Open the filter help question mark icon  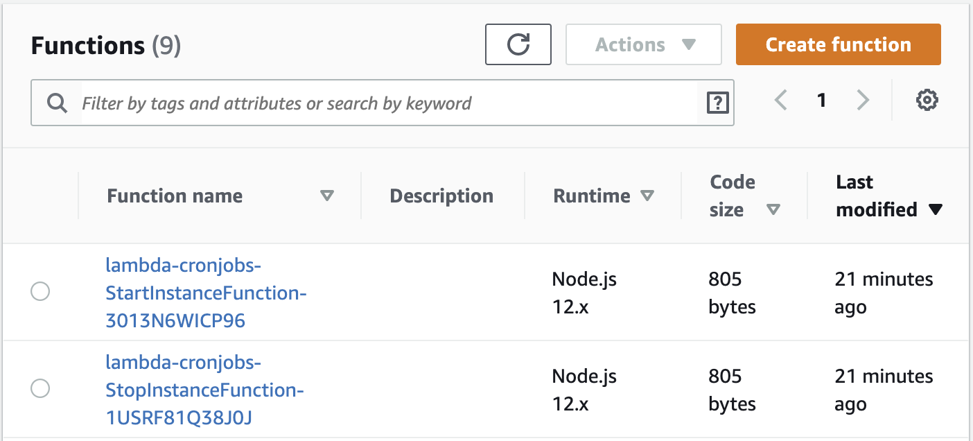click(717, 104)
